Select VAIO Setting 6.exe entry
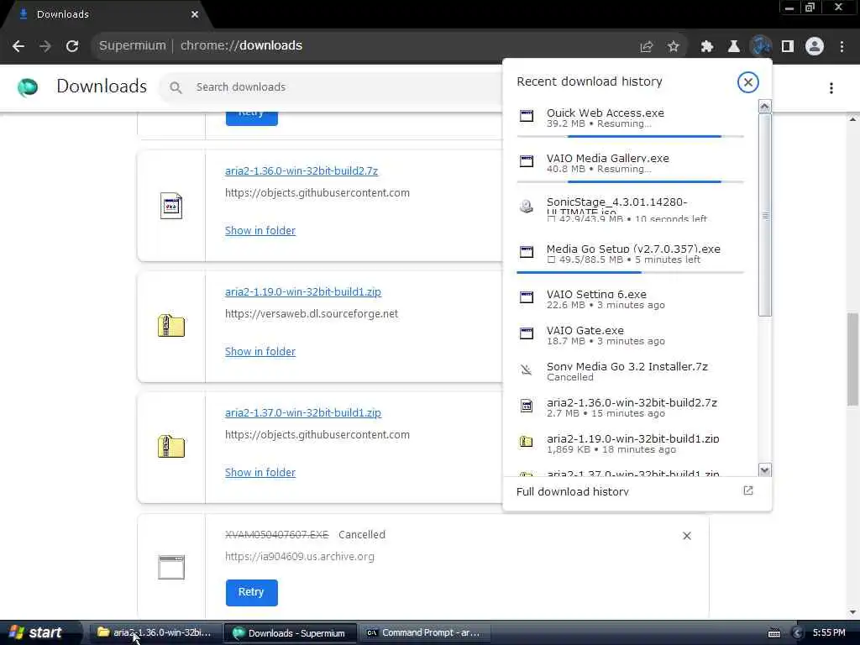This screenshot has height=645, width=860. click(630, 299)
